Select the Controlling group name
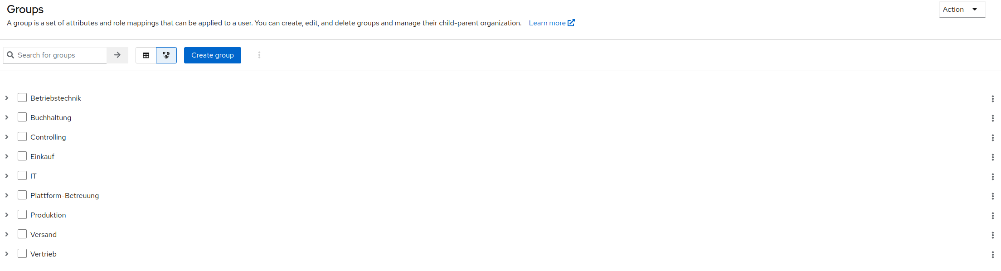The image size is (1001, 271). point(48,137)
